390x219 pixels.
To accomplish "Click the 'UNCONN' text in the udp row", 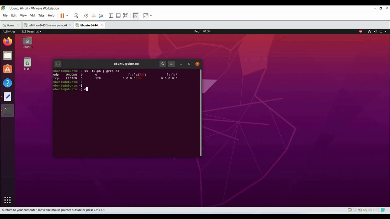I will click(x=72, y=75).
